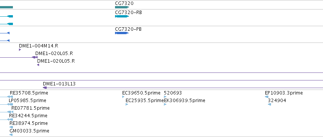Click the CG7320-RB transcript glyph
Viewport: 323px width, 137px height.
[x=122, y=16]
